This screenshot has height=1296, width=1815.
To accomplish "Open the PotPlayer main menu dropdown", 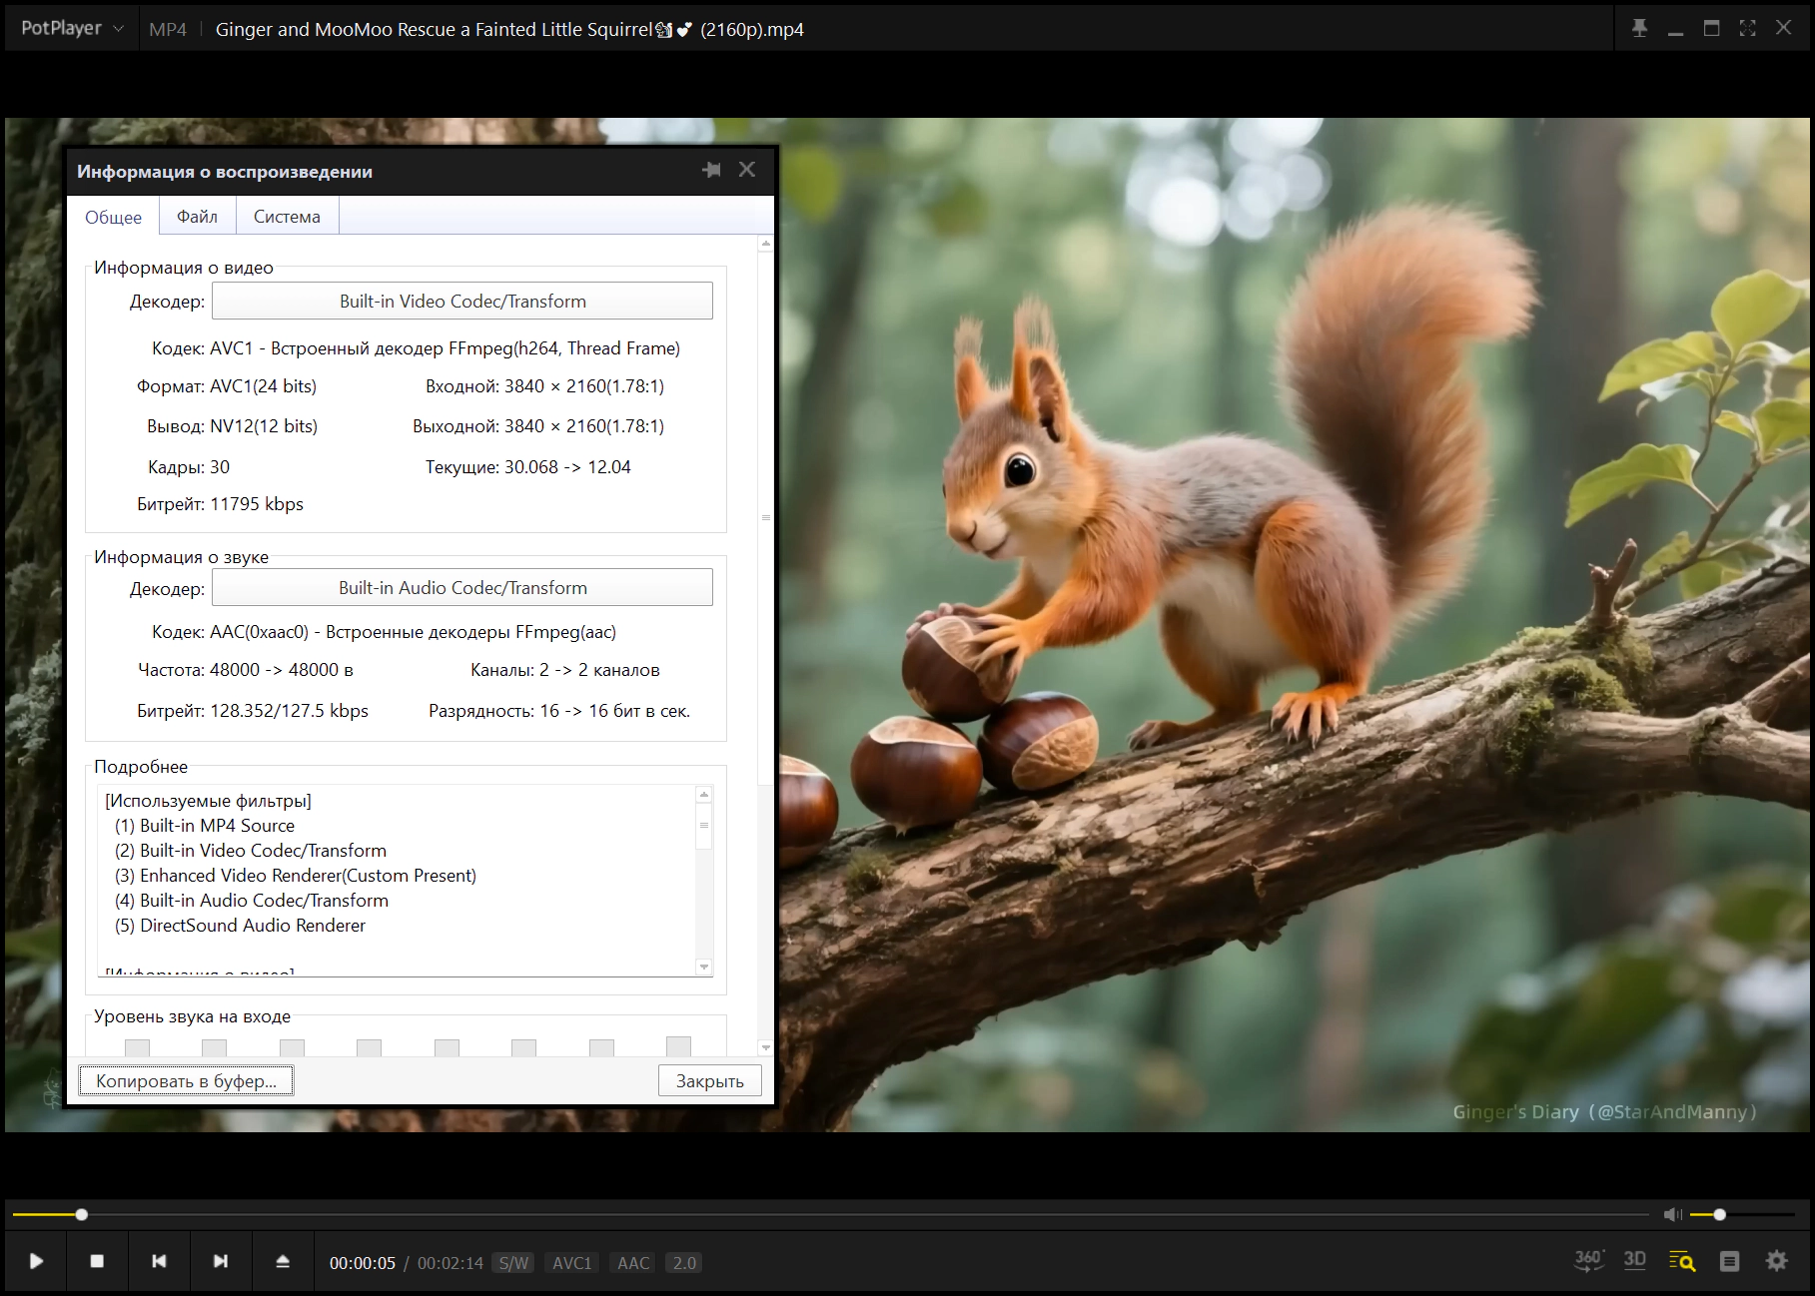I will pos(72,28).
